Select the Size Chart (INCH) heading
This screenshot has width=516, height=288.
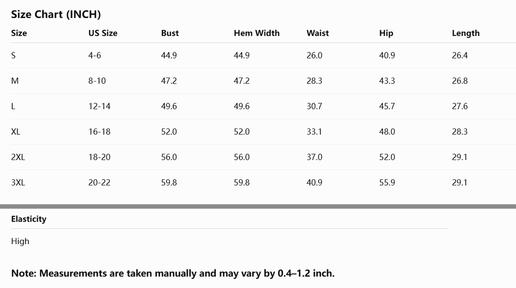pos(56,15)
